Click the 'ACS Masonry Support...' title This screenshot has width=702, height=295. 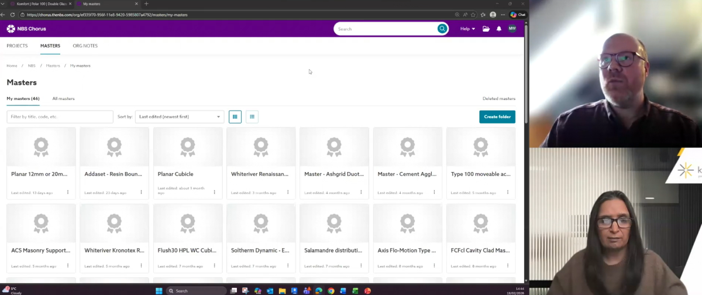40,250
